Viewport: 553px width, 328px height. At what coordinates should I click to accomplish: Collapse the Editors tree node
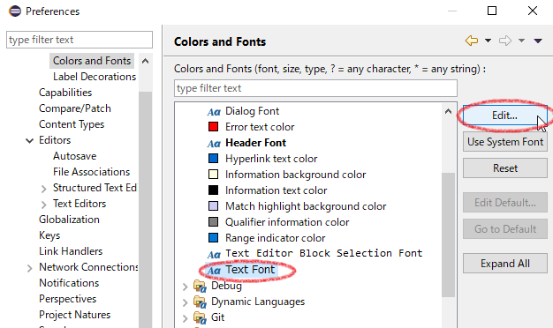(x=30, y=141)
